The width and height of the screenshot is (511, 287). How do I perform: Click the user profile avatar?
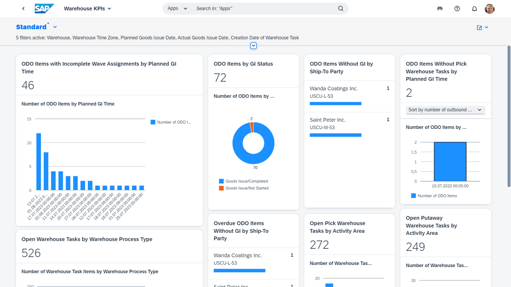tap(490, 8)
